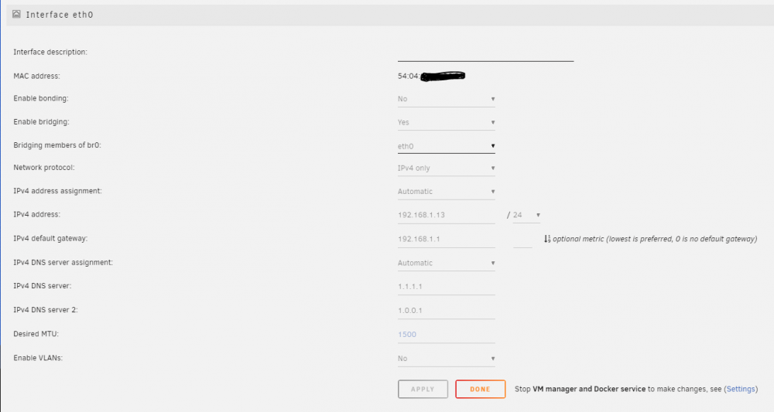Click the IPv4 DNS server 2 label
The height and width of the screenshot is (412, 774).
coord(46,310)
